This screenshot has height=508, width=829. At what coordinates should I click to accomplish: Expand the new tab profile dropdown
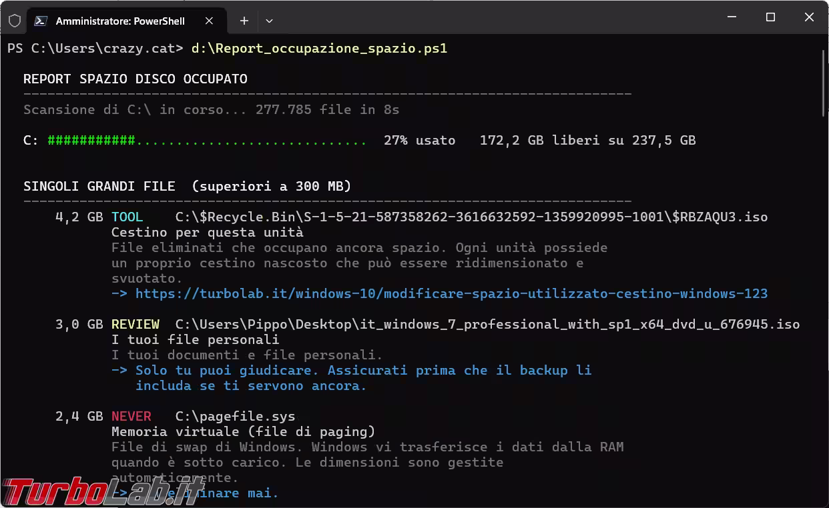(x=269, y=21)
